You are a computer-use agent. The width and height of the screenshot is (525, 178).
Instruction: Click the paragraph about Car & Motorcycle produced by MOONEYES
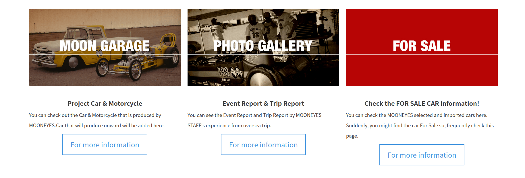coord(97,120)
